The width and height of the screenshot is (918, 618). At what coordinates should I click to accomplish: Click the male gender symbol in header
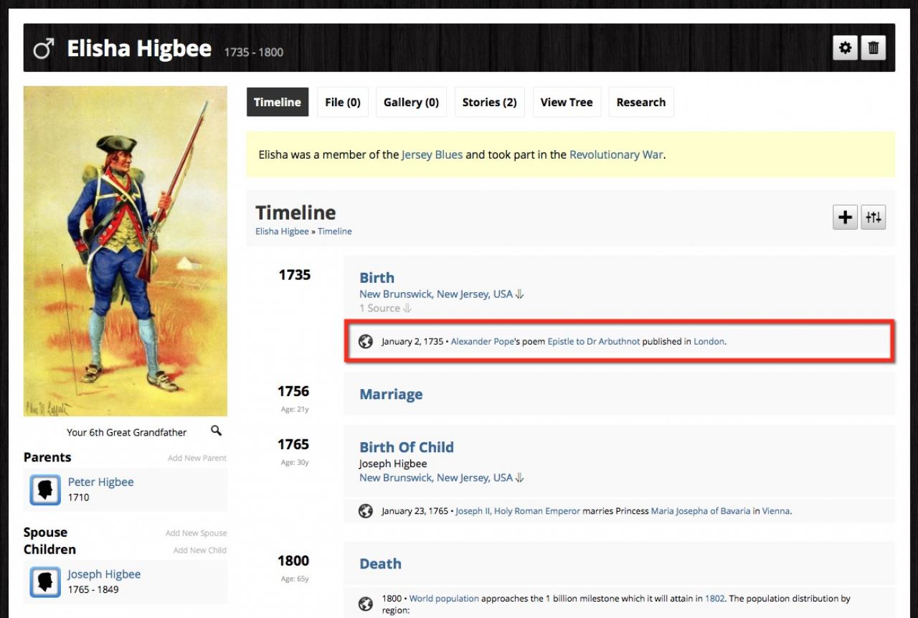[x=44, y=49]
